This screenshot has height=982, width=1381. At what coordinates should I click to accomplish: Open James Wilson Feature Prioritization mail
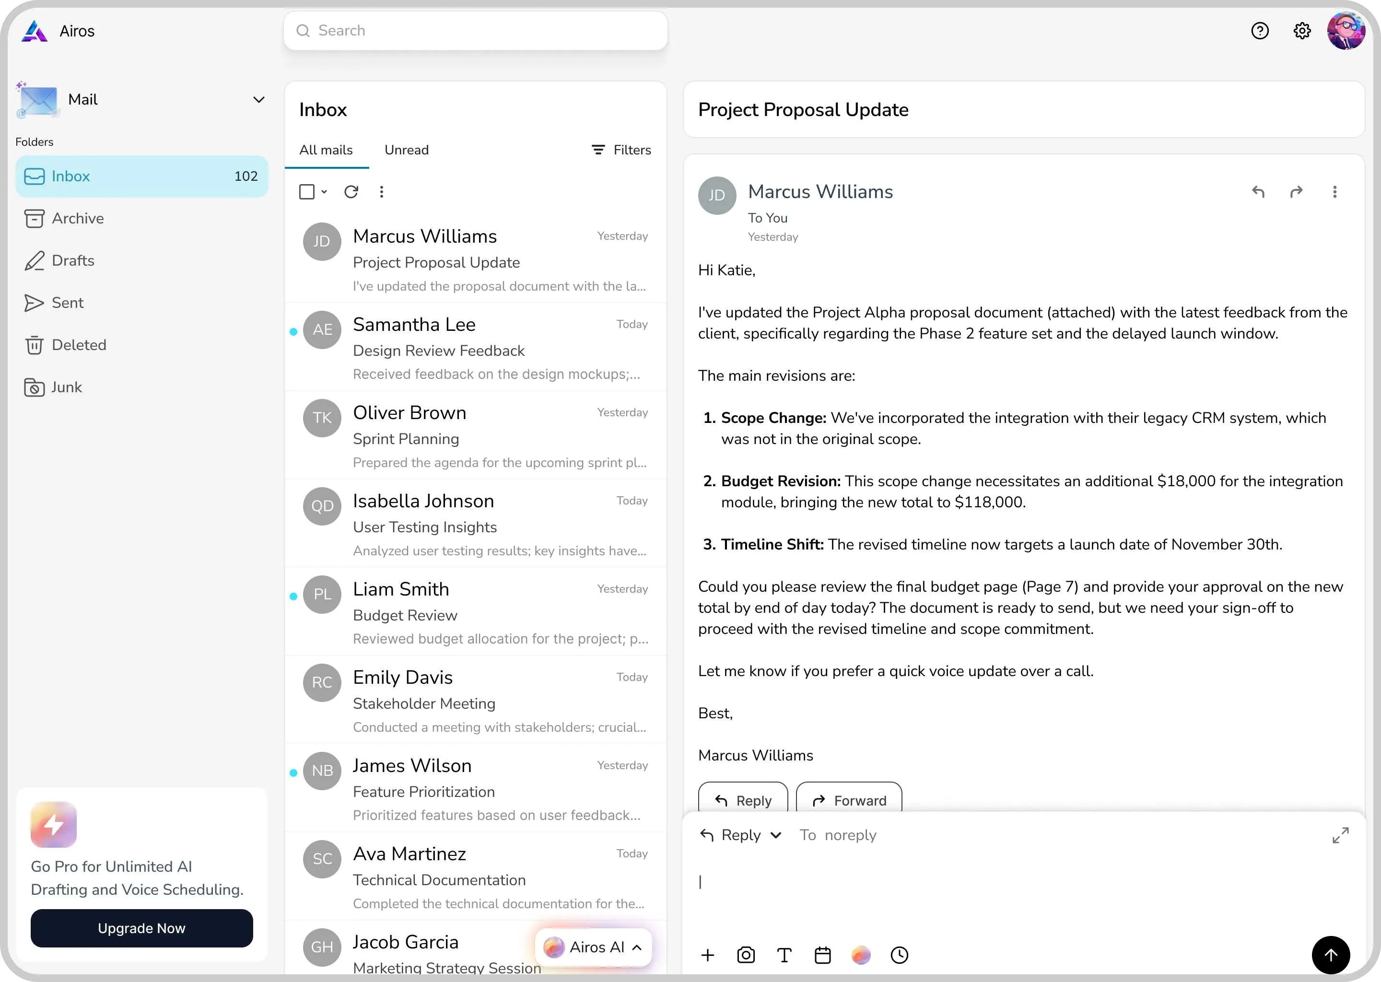click(475, 788)
